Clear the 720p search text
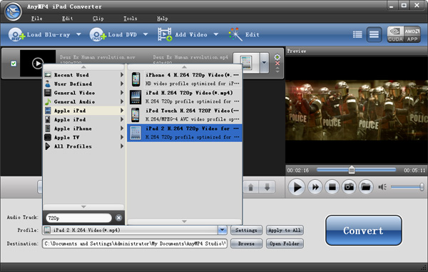 [x=118, y=218]
